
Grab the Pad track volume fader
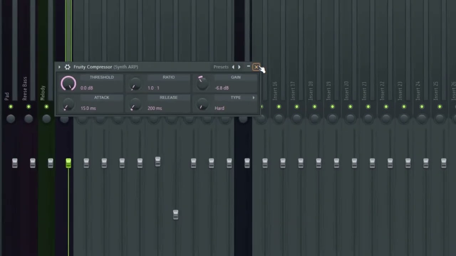coord(15,163)
